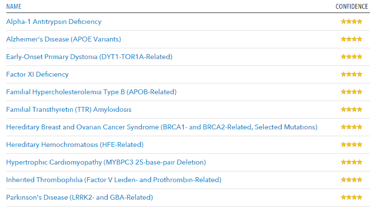
Task: Click confidence stars for Alpha-1 Antitrypsin Deficiency
Action: 351,21
